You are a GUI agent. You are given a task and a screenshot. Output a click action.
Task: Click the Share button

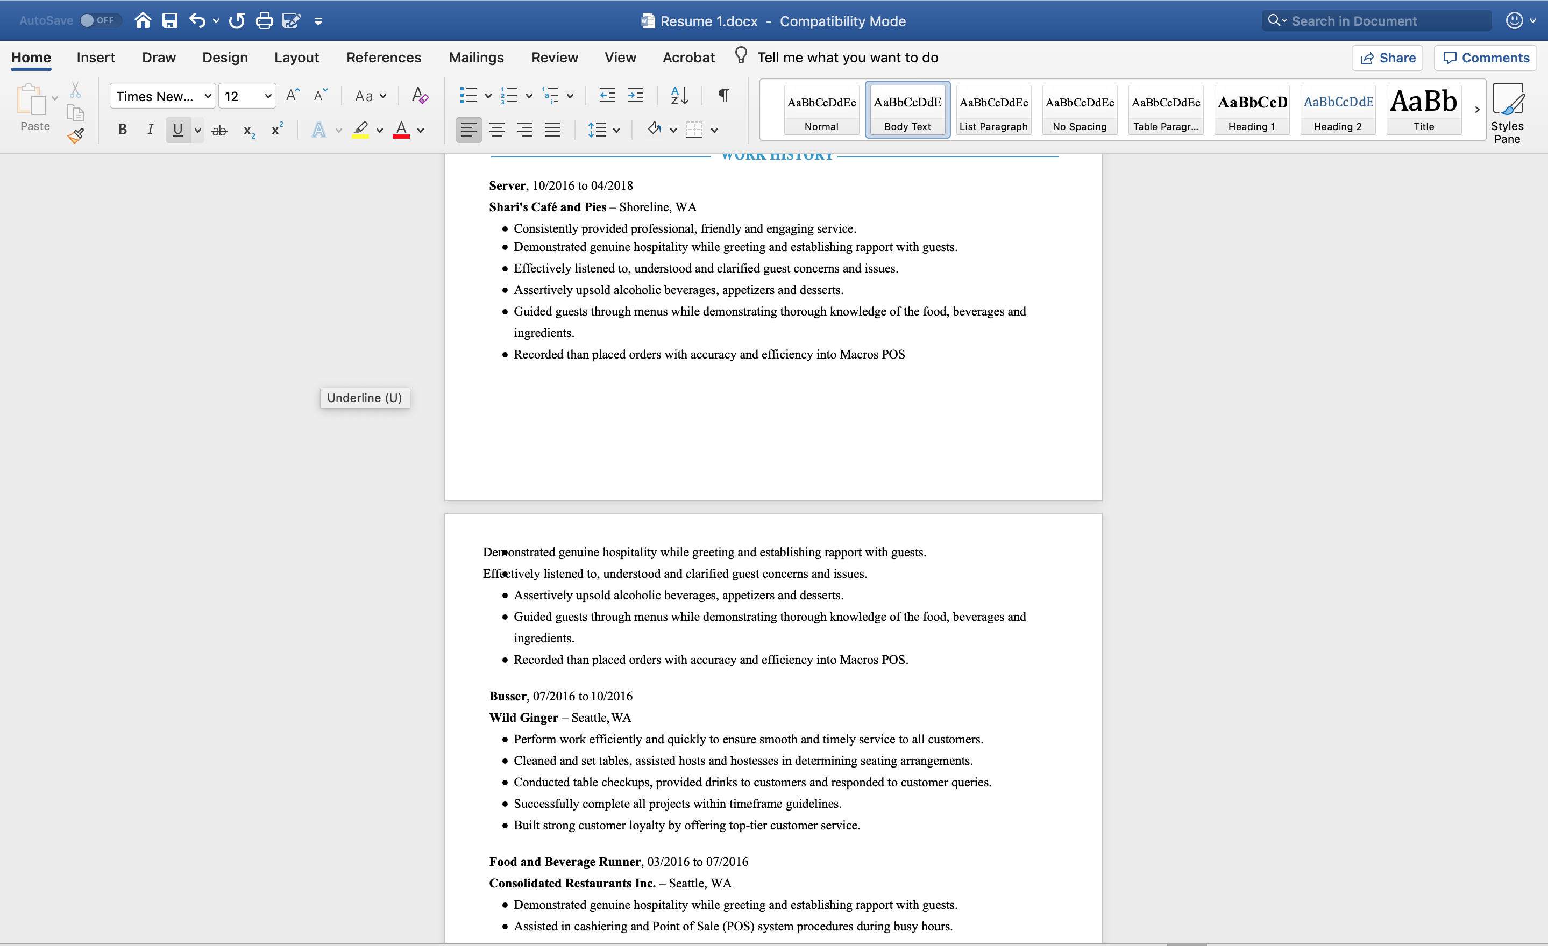tap(1387, 58)
